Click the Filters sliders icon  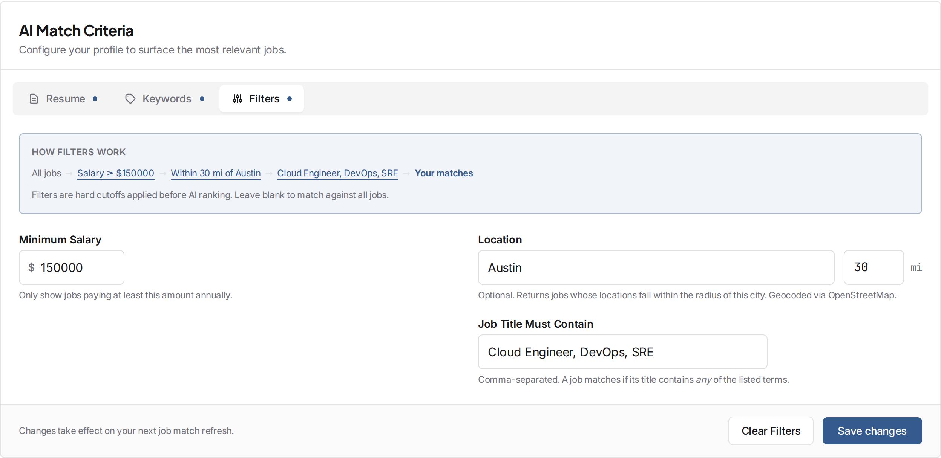pos(238,99)
